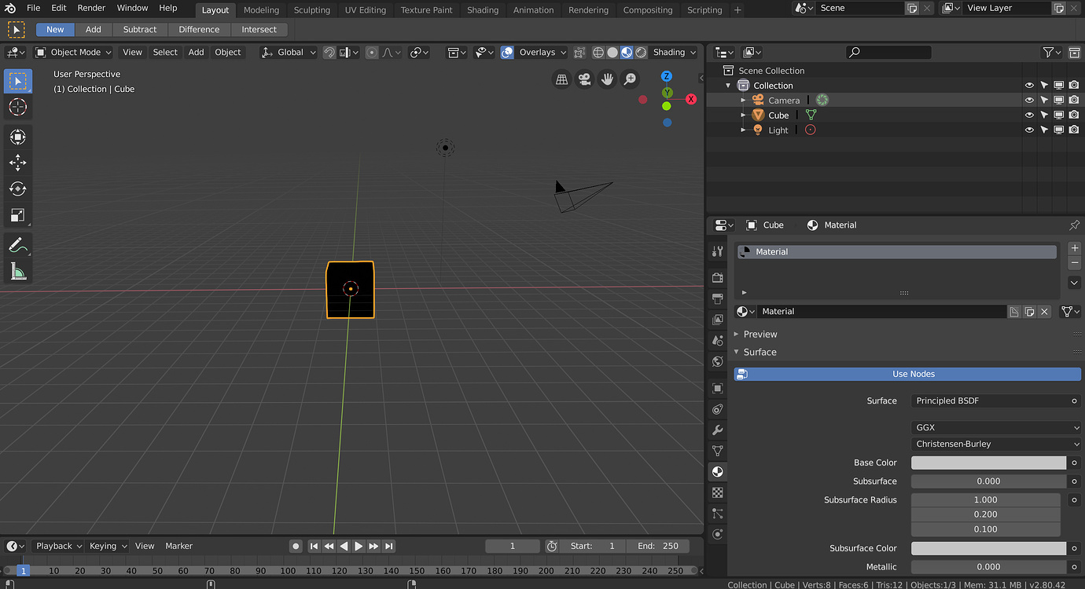
Task: Open the Shading options dropdown
Action: point(675,53)
